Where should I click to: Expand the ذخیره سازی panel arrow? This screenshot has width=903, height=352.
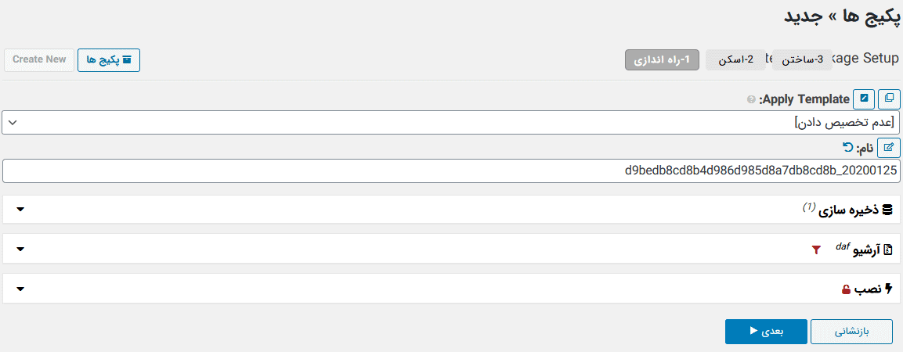20,210
